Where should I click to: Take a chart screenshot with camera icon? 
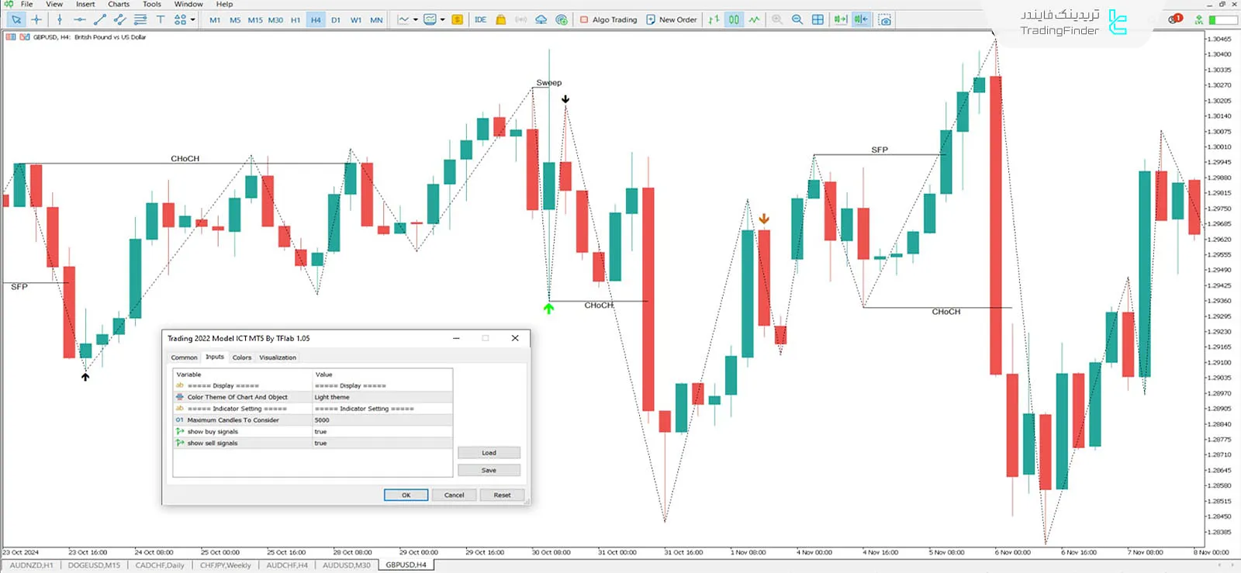884,19
